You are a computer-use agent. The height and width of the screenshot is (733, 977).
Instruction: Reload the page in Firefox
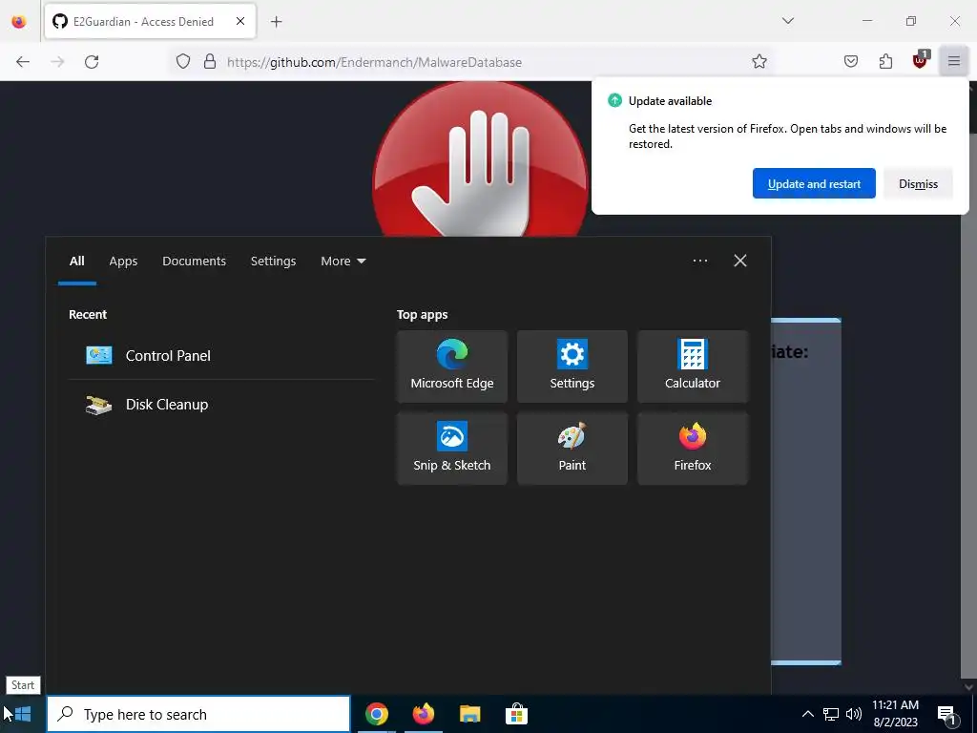coord(92,62)
